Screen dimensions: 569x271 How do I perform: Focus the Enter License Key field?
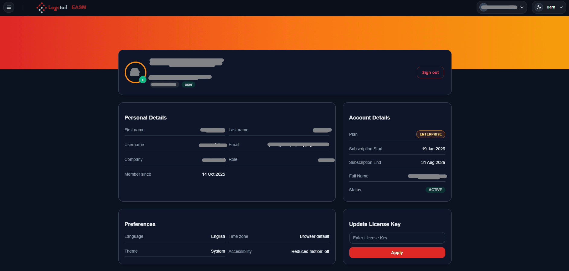[x=397, y=238]
